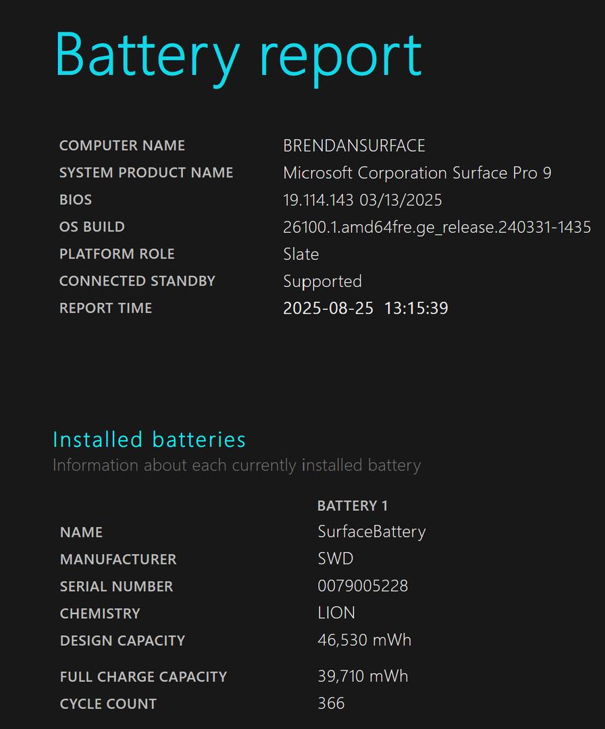The image size is (605, 729).
Task: Click the Connected Standby Supported value
Action: coord(322,281)
